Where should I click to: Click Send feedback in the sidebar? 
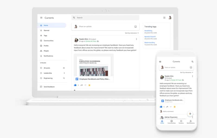pyautogui.click(x=47, y=87)
